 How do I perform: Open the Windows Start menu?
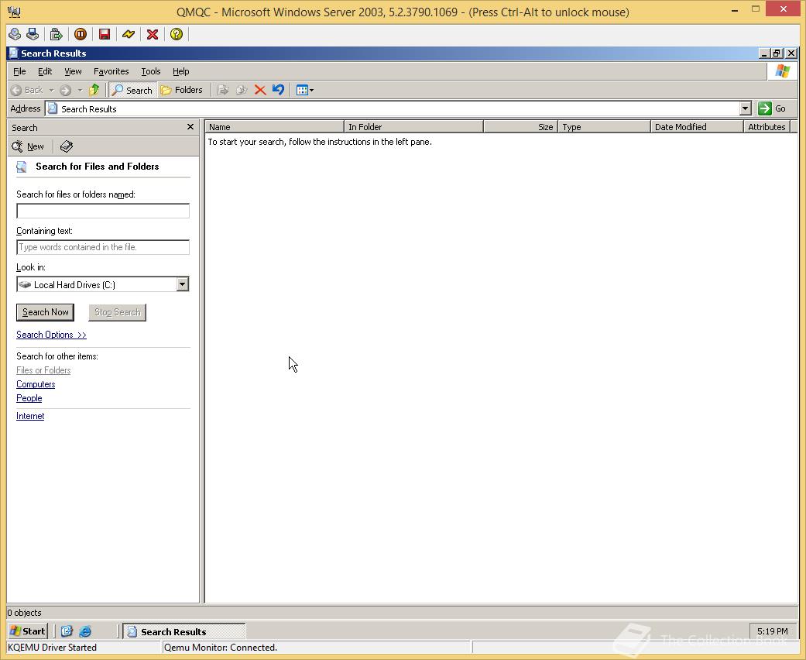tap(29, 631)
